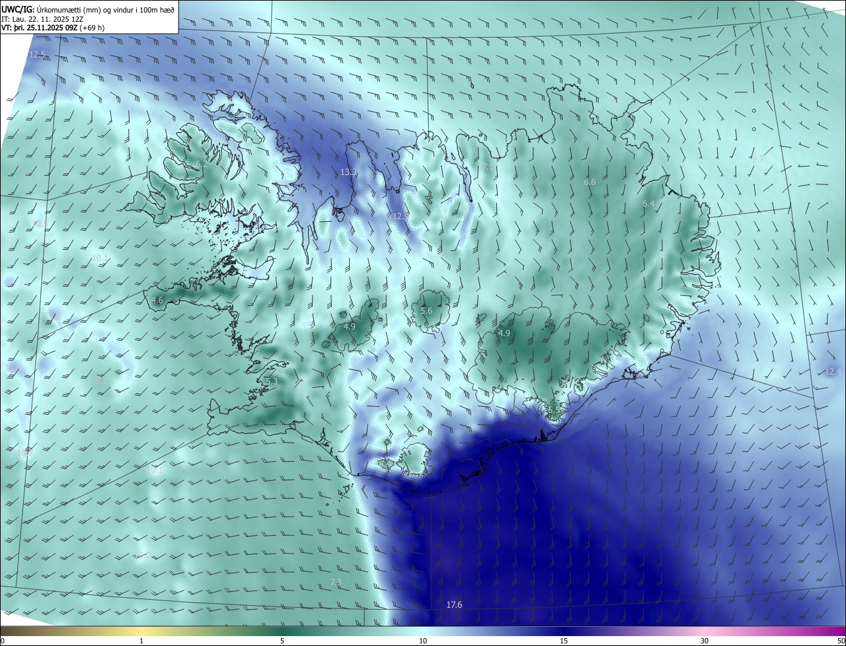
Task: Select the 17.6 value label
Action: 454,605
